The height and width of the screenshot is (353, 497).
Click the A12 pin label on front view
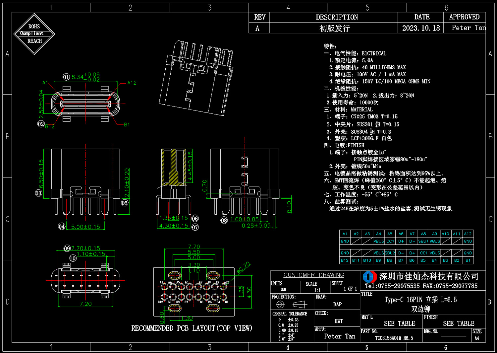[132, 83]
